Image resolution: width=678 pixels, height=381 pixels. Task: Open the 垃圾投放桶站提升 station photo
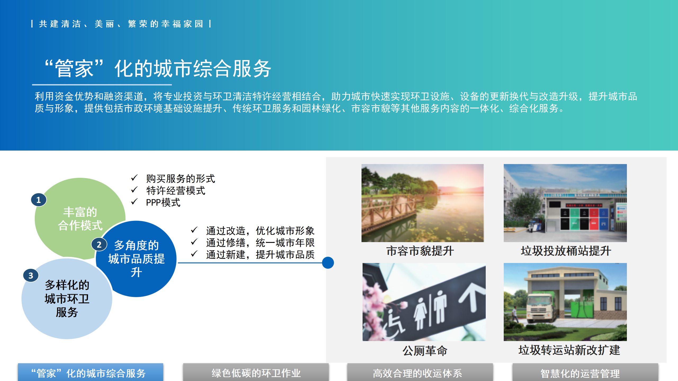pyautogui.click(x=565, y=203)
